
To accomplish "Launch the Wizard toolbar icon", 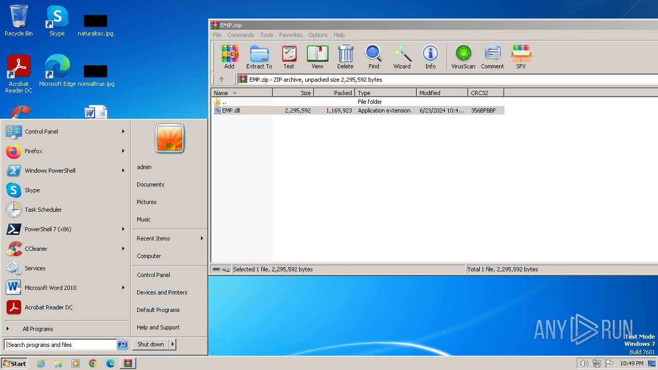I will coord(402,57).
